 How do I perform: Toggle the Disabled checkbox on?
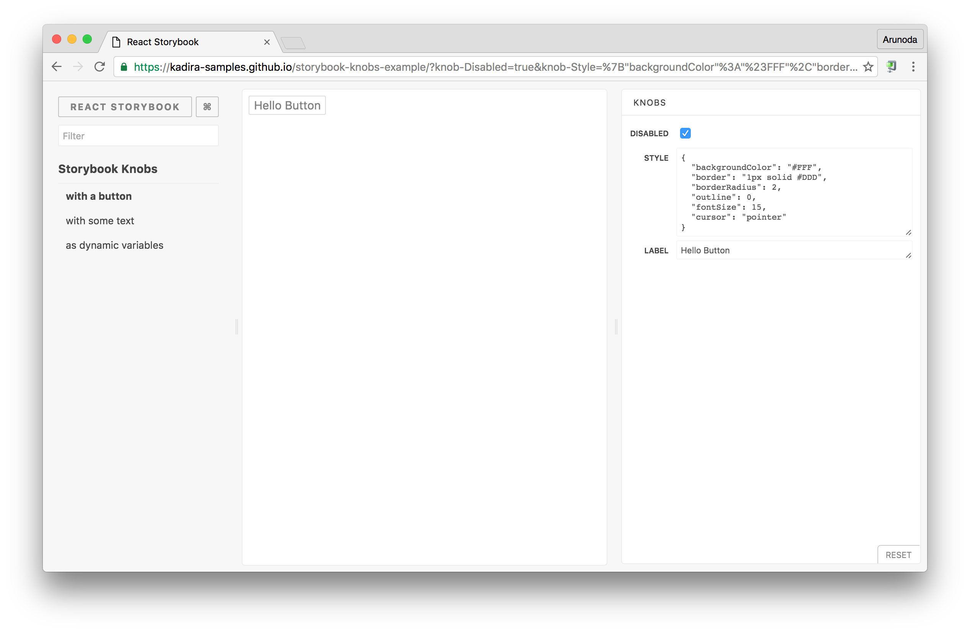pyautogui.click(x=684, y=133)
